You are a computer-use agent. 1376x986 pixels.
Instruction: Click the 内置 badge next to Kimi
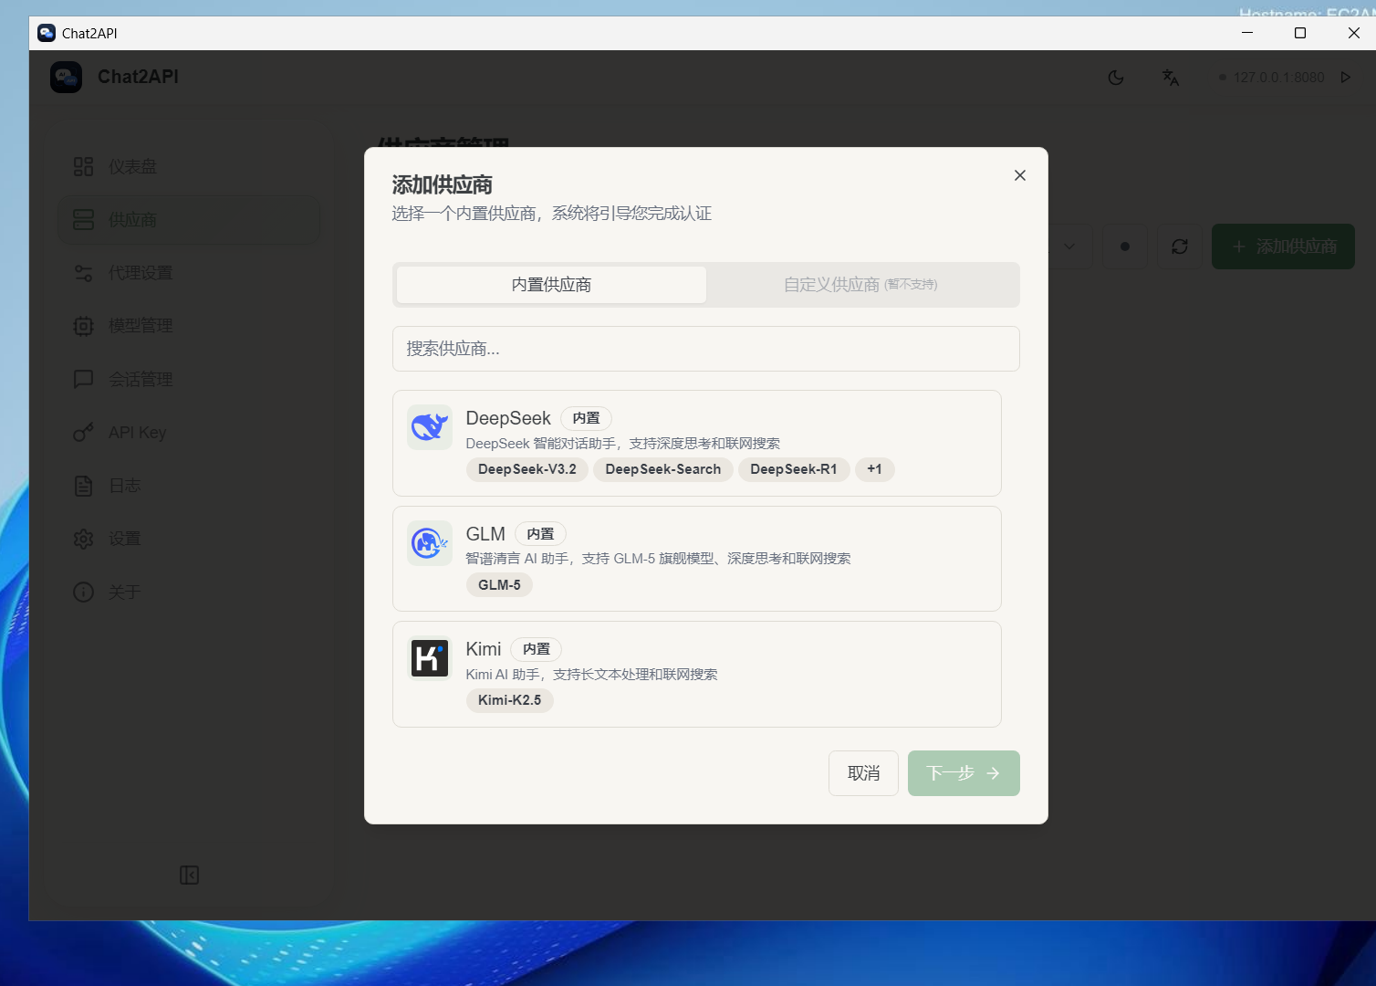(x=537, y=649)
